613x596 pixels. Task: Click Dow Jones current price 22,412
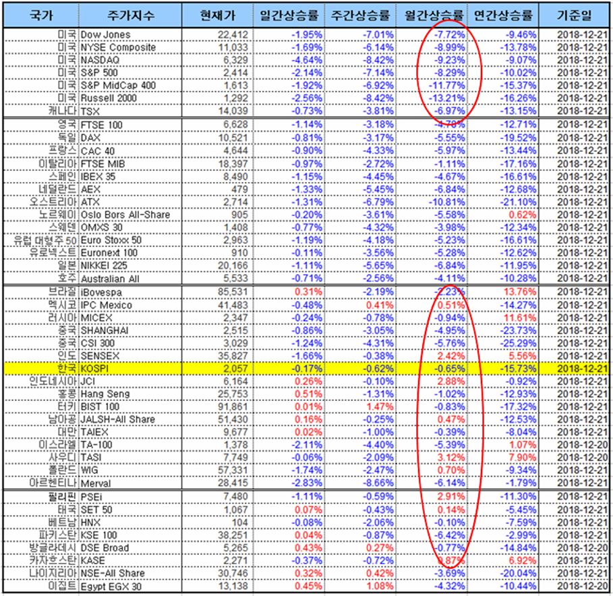point(217,35)
